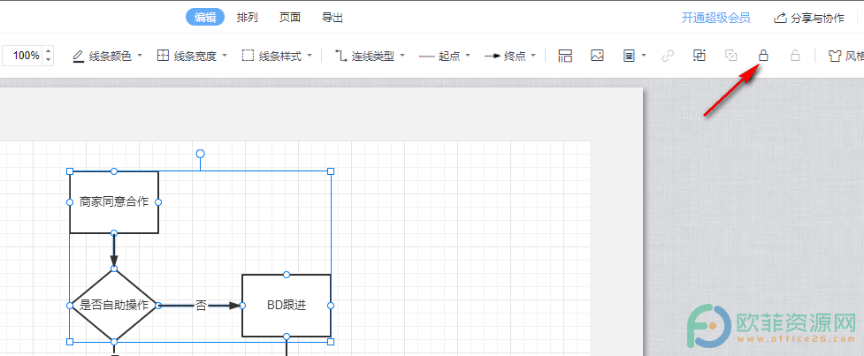864x356 pixels.
Task: Click the line color pen icon
Action: coord(78,56)
